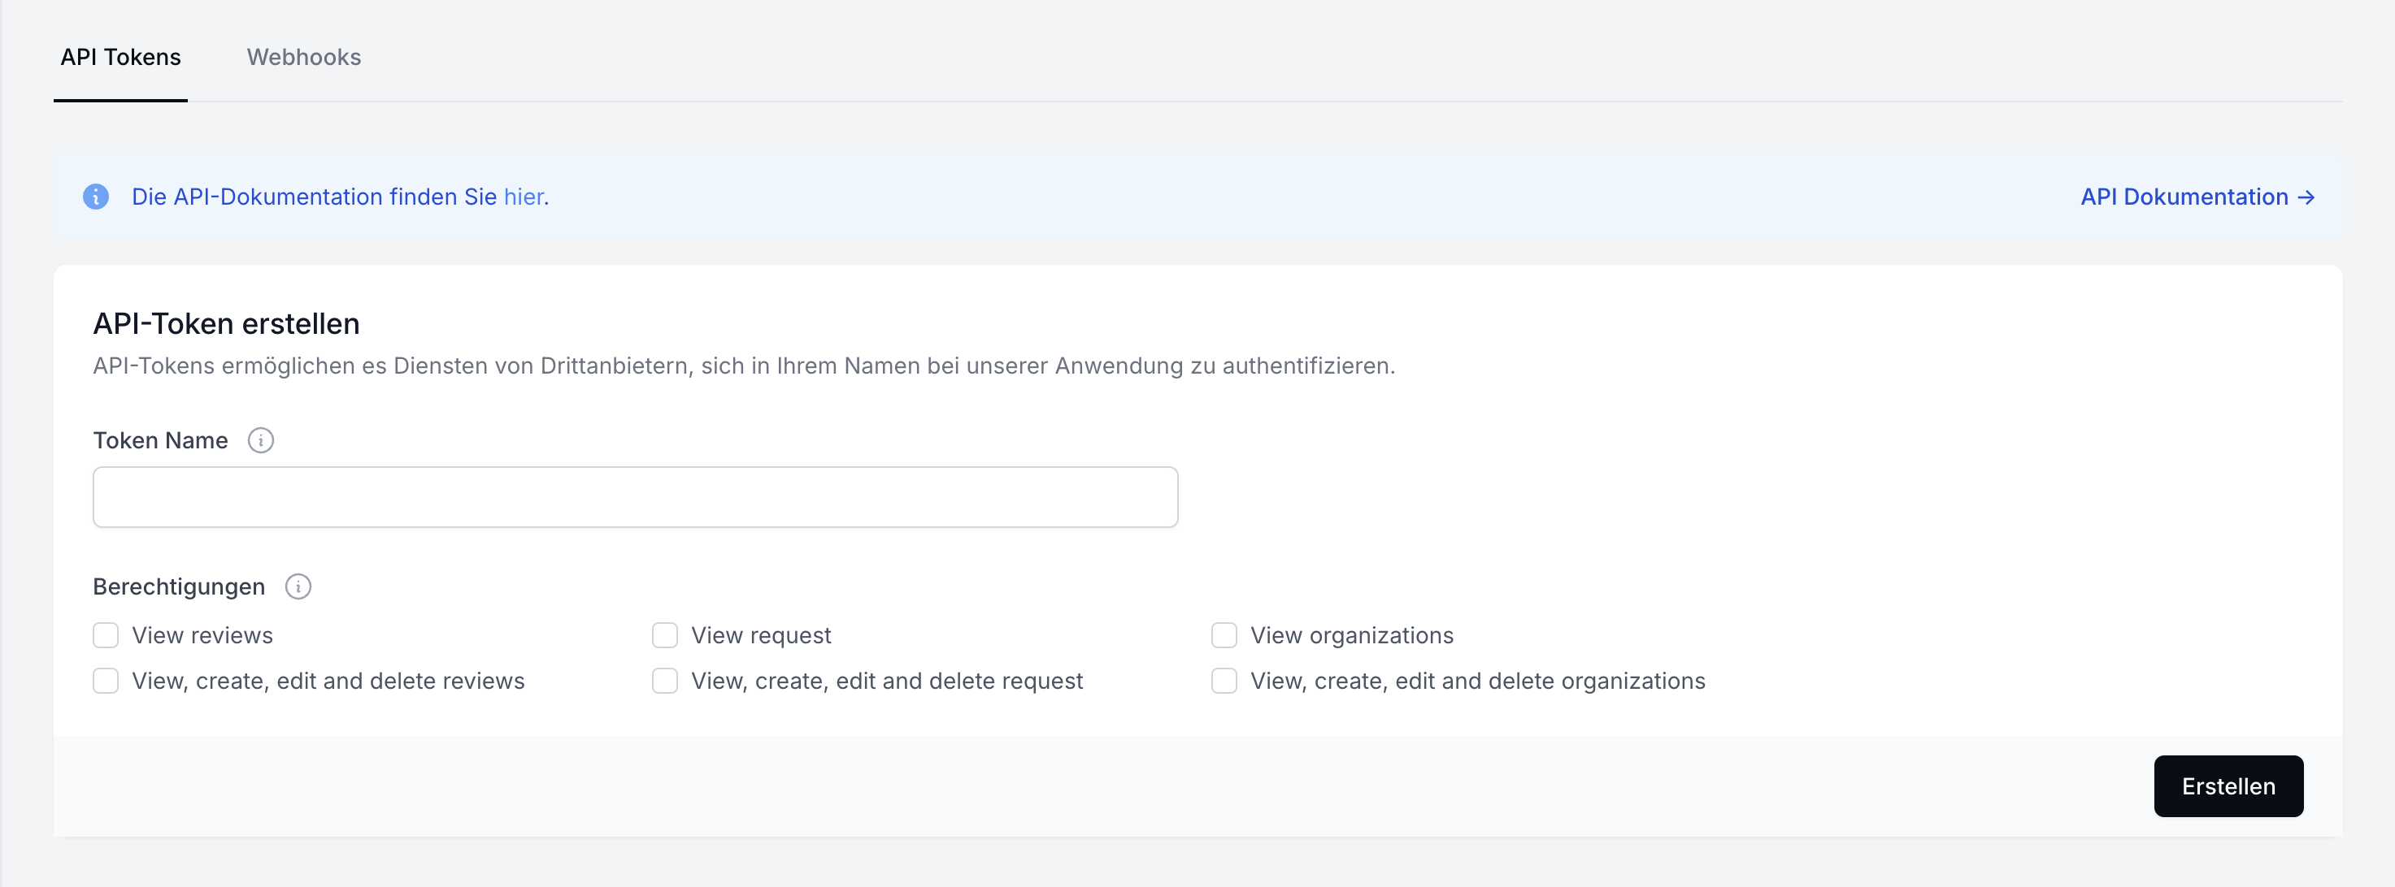Screen dimensions: 2395x887
Task: Click the View organizations label text
Action: 1351,635
